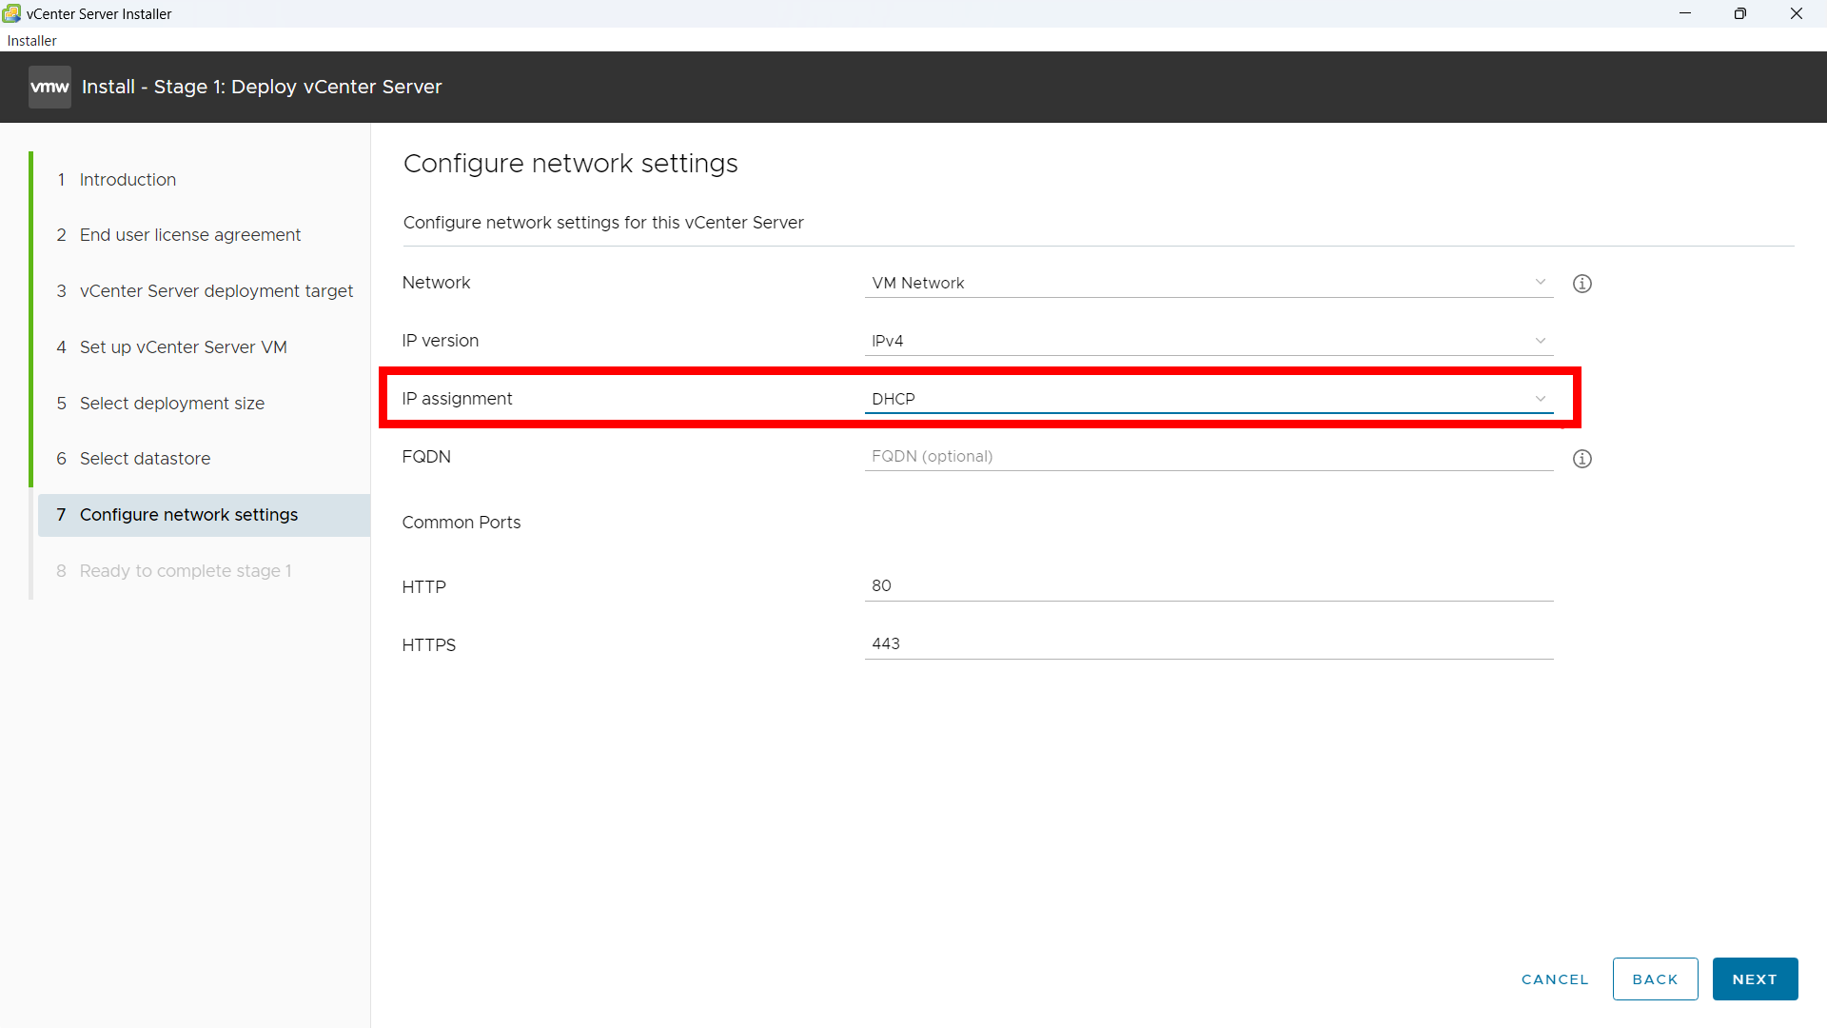The image size is (1827, 1028).
Task: Go to the Introduction step
Action: pos(128,180)
